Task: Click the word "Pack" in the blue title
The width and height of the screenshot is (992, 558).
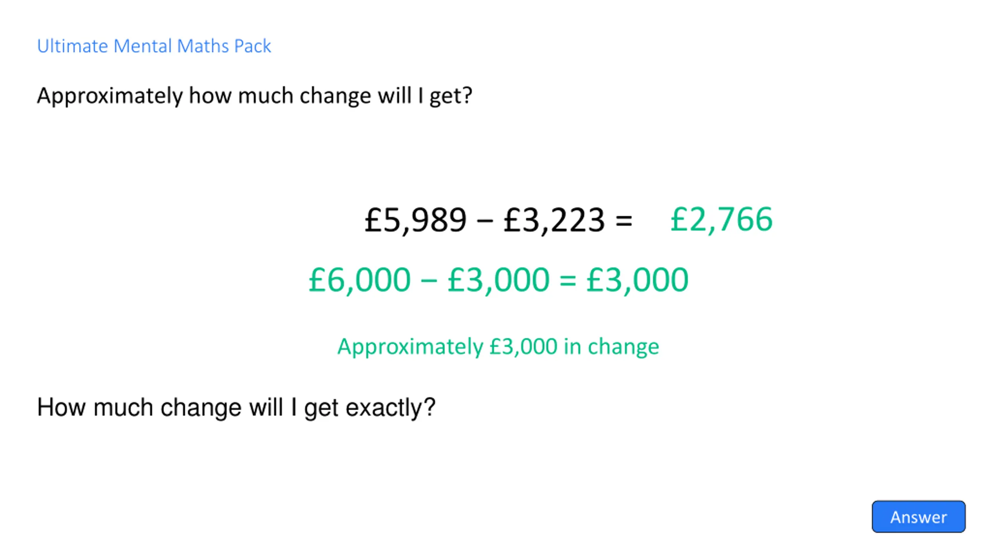Action: [x=252, y=46]
